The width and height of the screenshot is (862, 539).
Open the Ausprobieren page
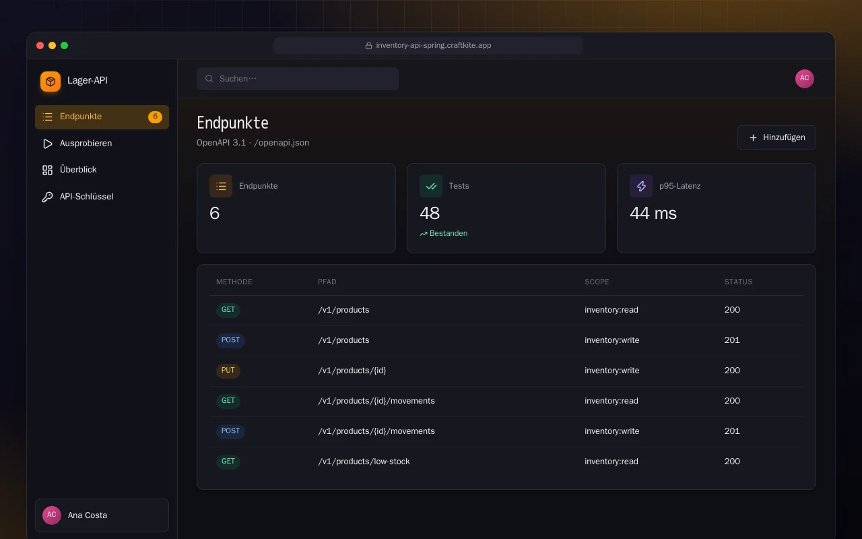[102, 144]
